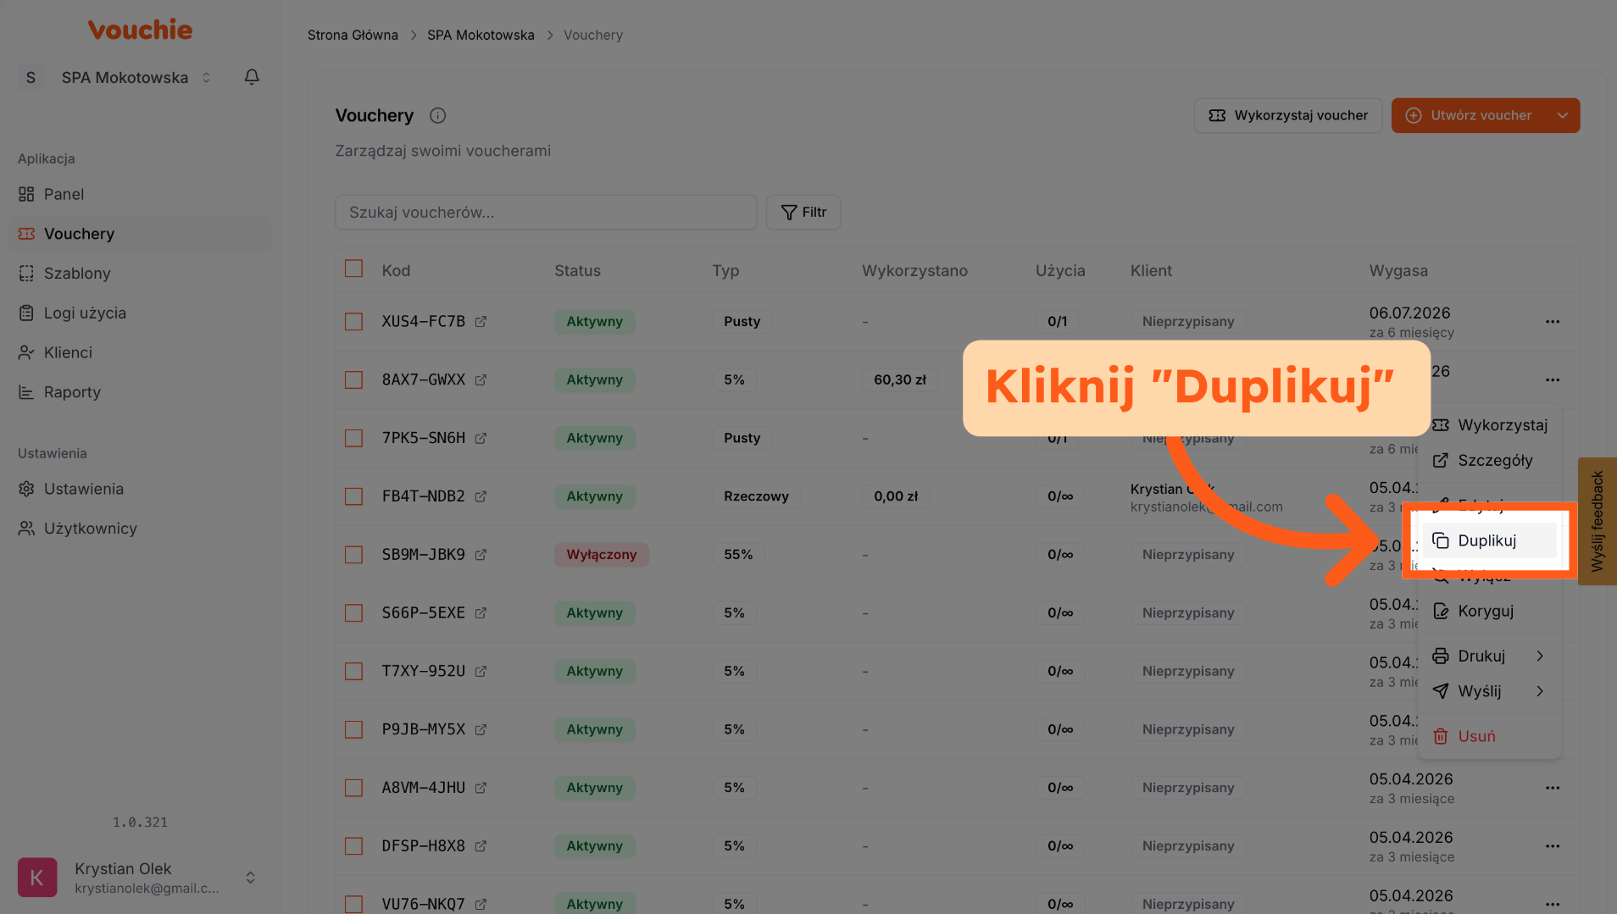Select the checkbox for voucher S66P-5EXE

click(354, 613)
